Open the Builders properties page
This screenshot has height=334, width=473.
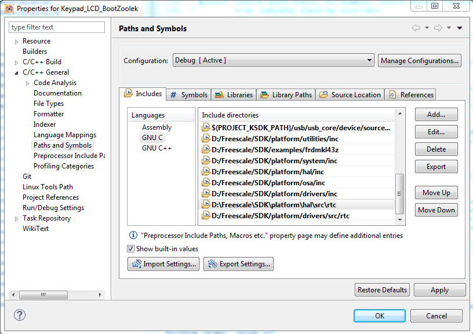35,52
